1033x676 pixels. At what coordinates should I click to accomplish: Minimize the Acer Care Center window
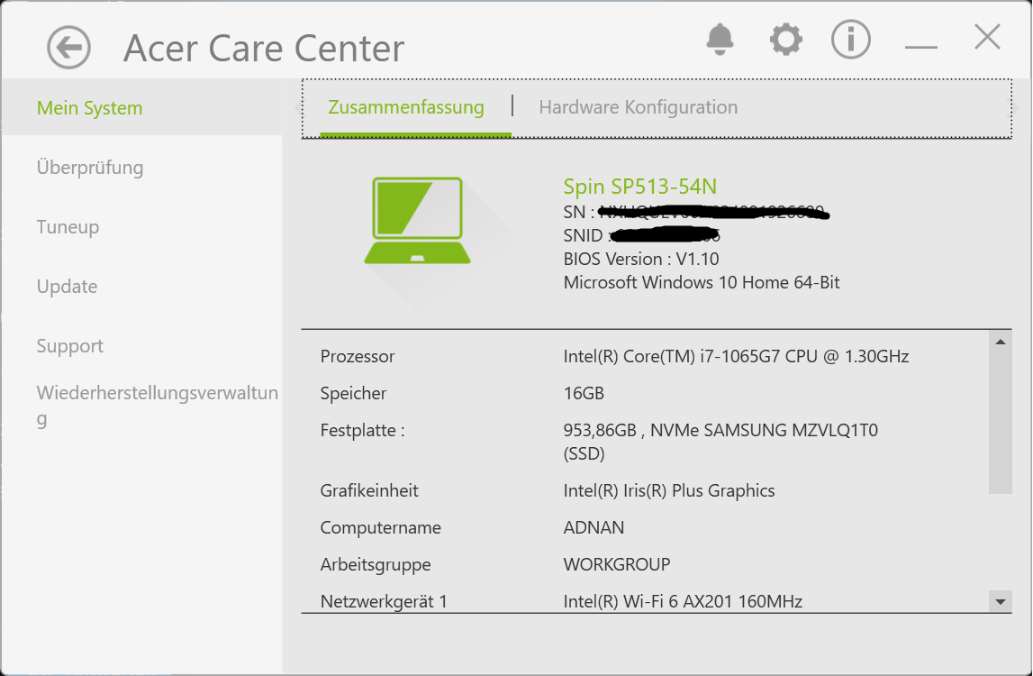pos(921,47)
